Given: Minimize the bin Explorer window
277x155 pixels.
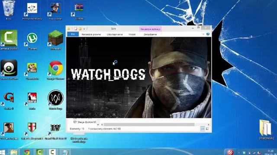Looking at the screenshot, I should 193,28.
